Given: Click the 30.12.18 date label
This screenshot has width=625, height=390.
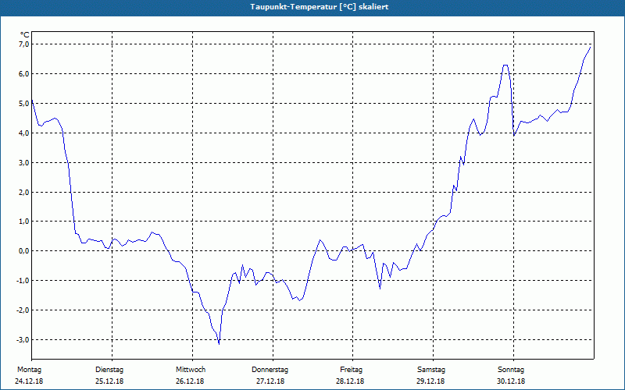Looking at the screenshot, I should [511, 381].
